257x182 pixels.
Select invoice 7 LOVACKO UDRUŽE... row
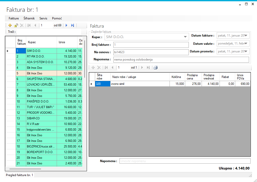coord(41,85)
